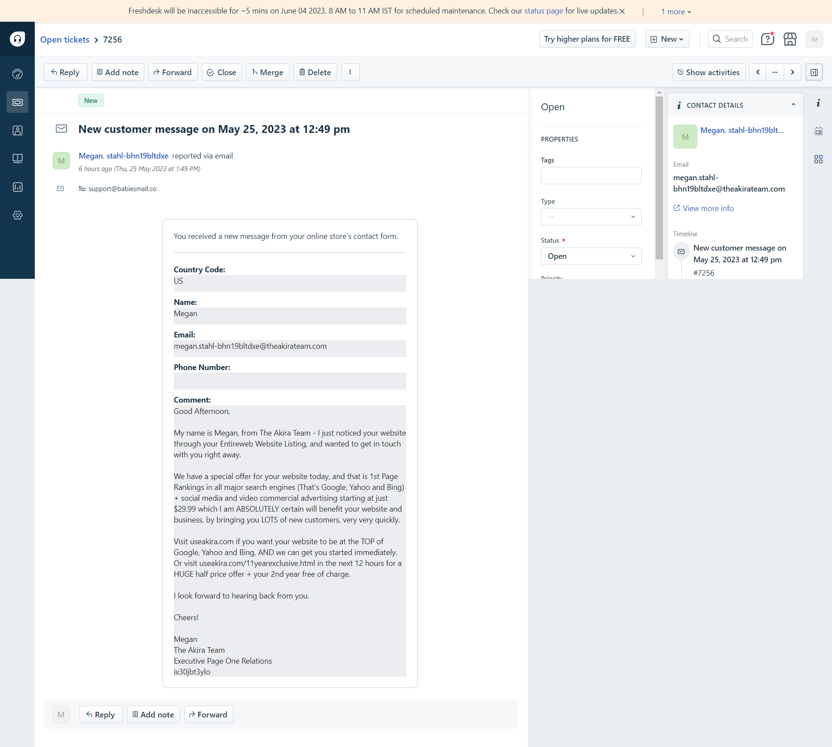
Task: Open the Analytics reports sidebar icon
Action: click(x=17, y=187)
